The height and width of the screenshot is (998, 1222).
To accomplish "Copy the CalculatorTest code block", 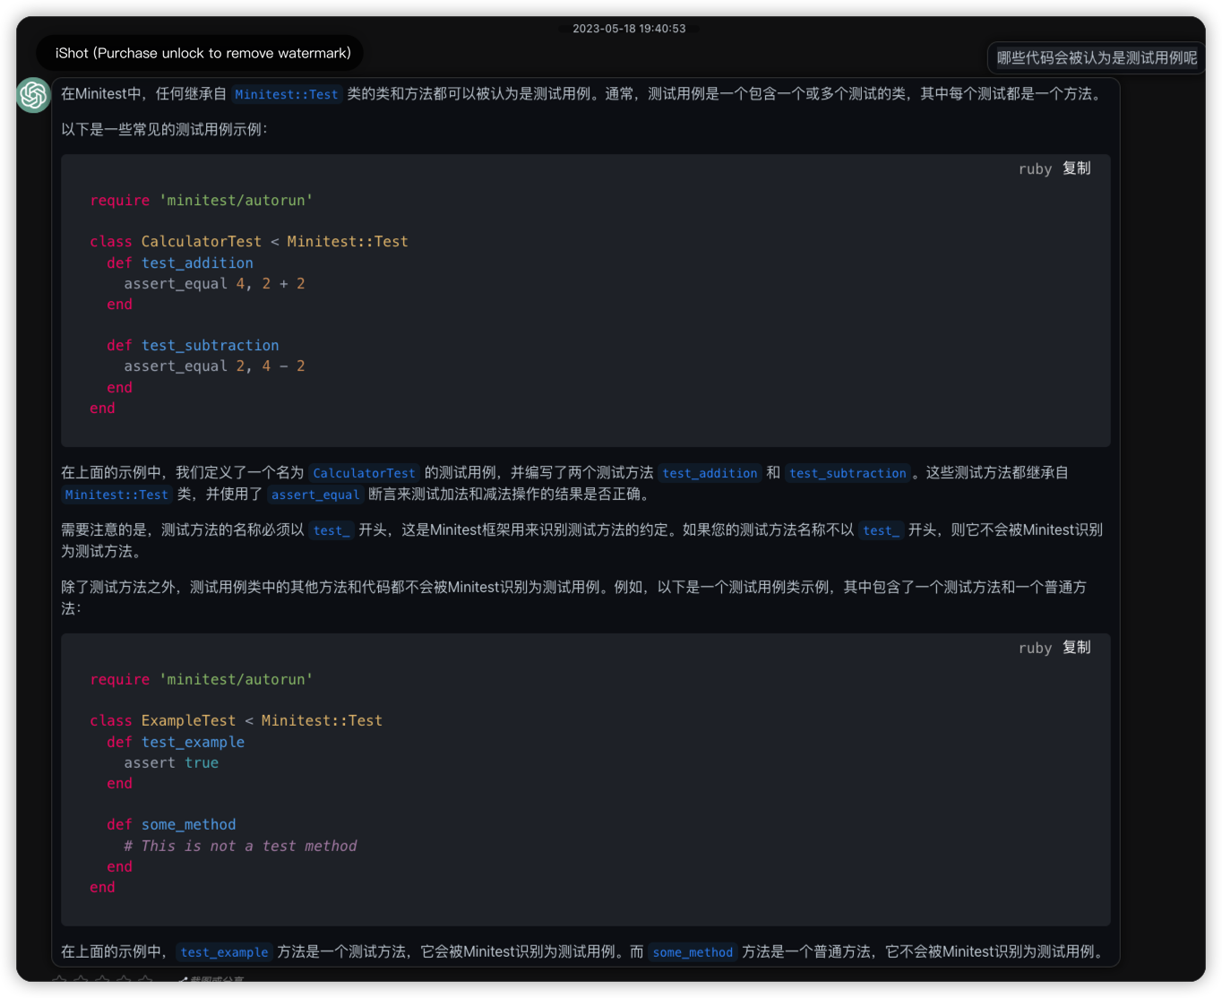I will pyautogui.click(x=1076, y=168).
